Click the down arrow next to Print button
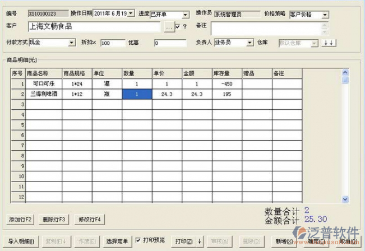The height and width of the screenshot is (251, 365). [200, 241]
